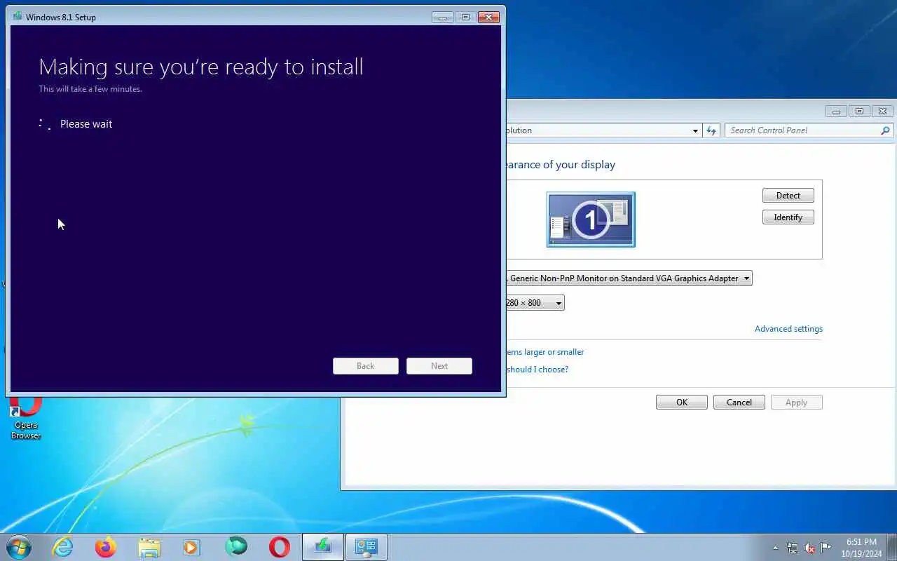897x561 pixels.
Task: Click Identify in the display settings window
Action: click(788, 217)
